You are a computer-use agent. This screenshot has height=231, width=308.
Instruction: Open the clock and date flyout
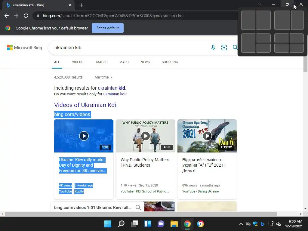tap(294, 224)
